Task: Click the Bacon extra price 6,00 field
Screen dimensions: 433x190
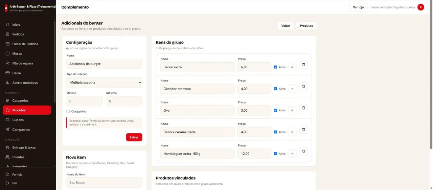Action: click(x=254, y=67)
